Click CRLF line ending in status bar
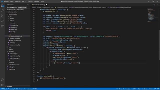Screen dimensions: 160x90 click(139, 89)
